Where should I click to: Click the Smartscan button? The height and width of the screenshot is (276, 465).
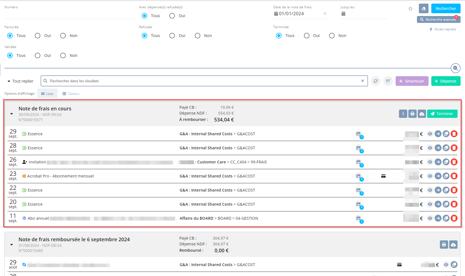coord(412,81)
